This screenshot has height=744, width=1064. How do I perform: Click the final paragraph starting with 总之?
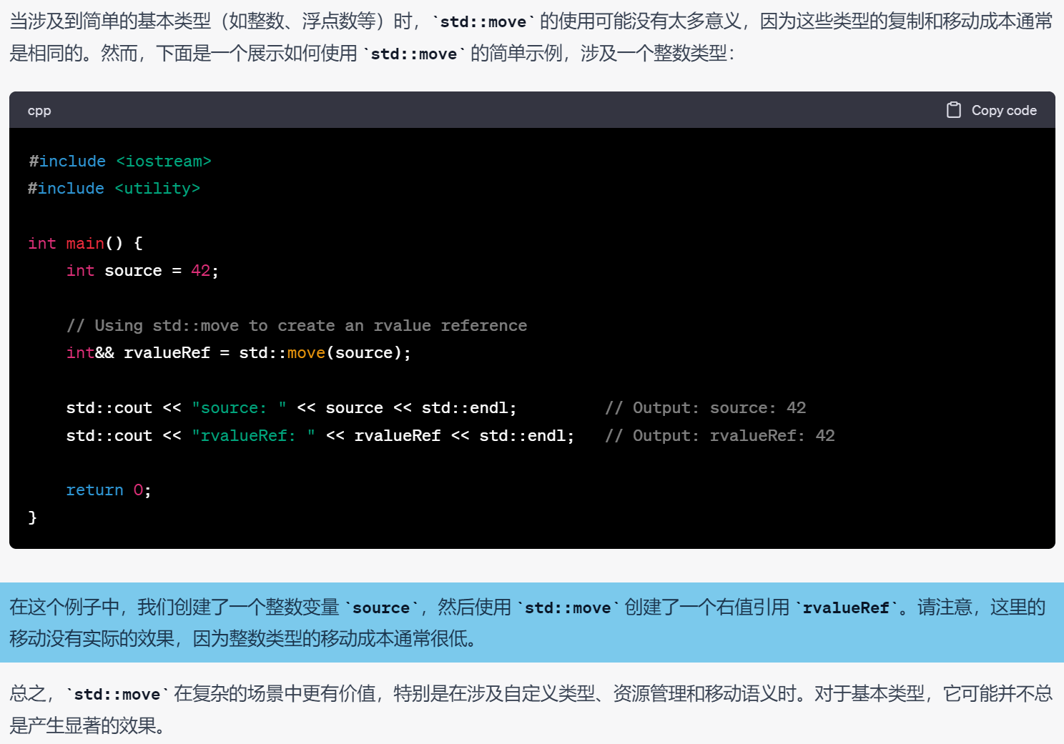(532, 709)
